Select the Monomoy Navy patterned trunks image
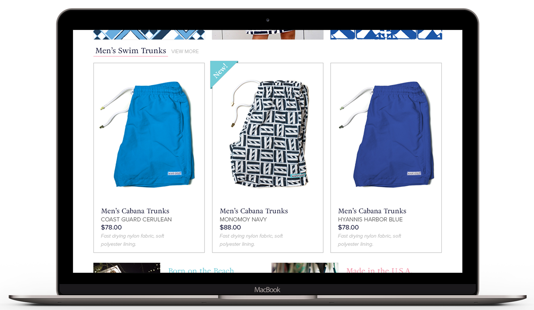The image size is (534, 310). pos(269,133)
